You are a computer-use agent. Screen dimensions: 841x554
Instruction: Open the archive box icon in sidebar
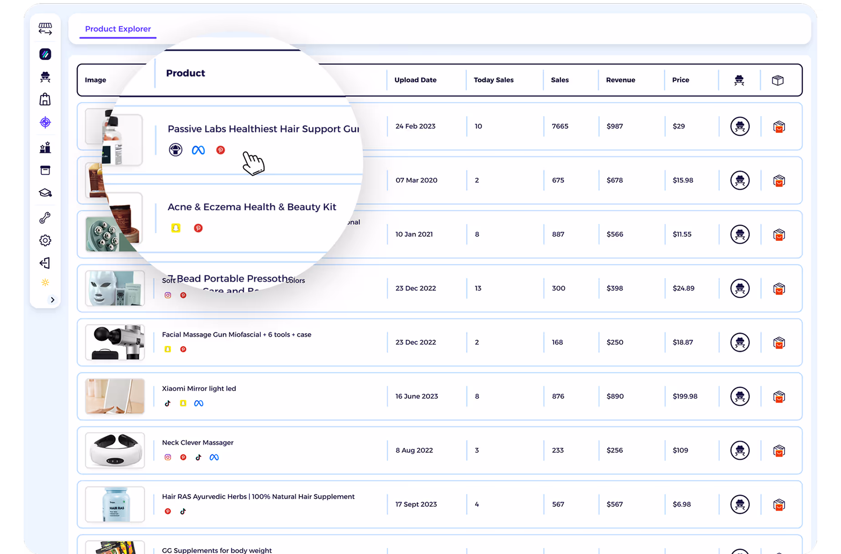[x=45, y=170]
